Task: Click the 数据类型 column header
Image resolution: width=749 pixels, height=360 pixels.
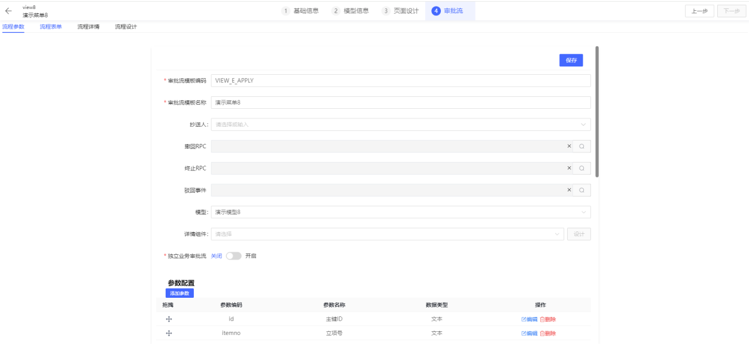Action: (437, 305)
